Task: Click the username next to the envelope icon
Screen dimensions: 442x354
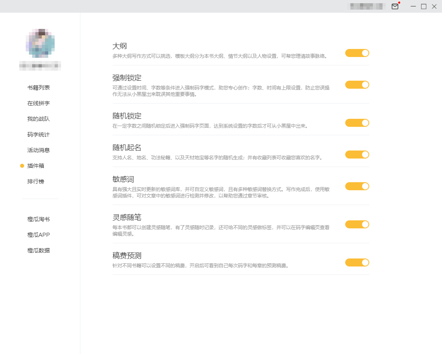Action: (x=366, y=6)
